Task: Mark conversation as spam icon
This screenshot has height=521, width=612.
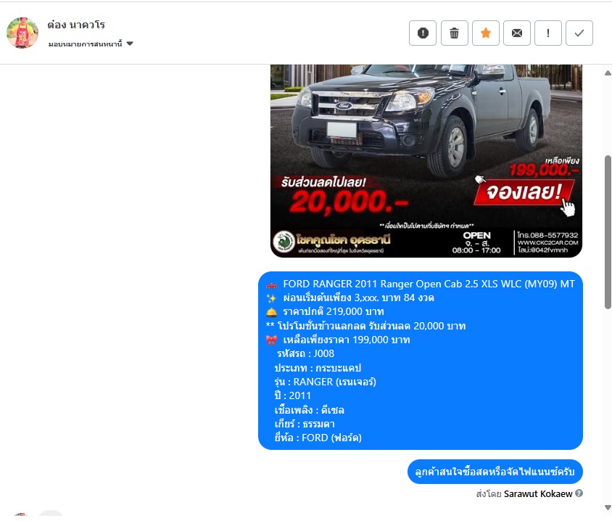Action: pos(423,33)
